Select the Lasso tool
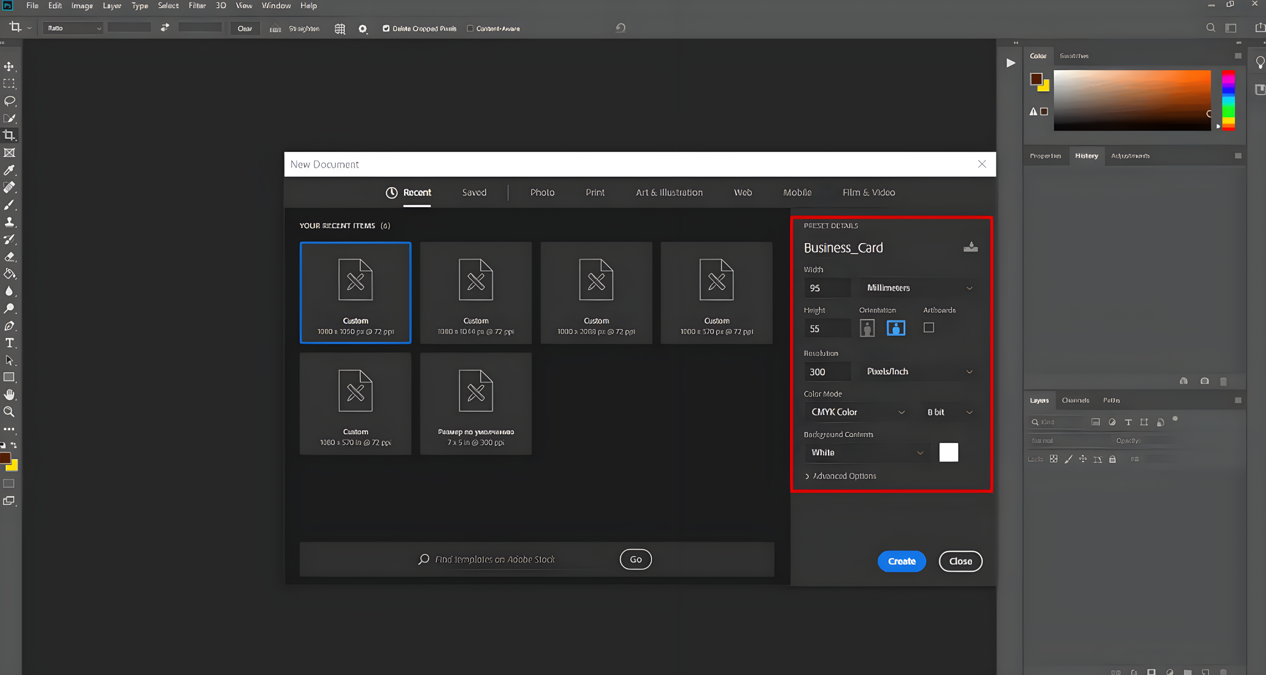 coord(9,101)
